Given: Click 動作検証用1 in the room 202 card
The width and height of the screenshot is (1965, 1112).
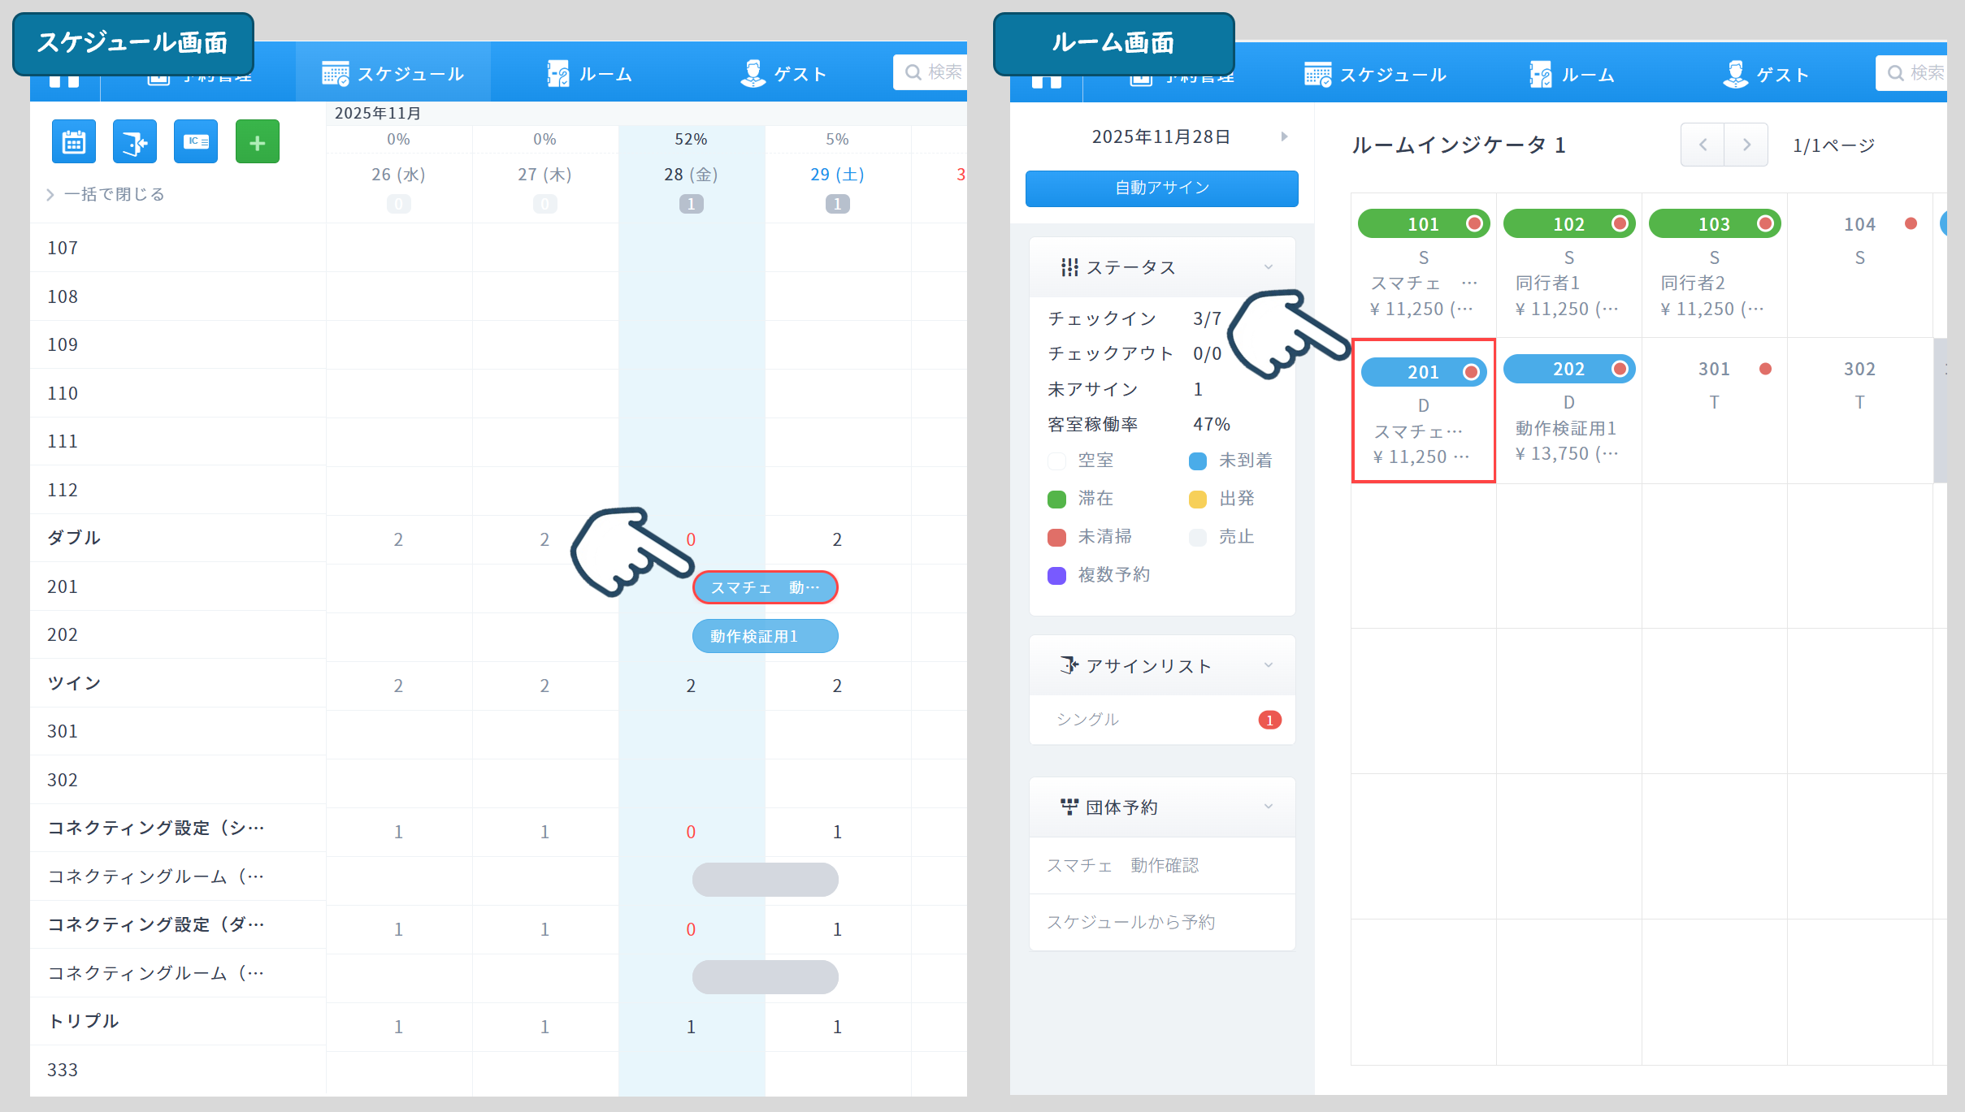Looking at the screenshot, I should [1566, 428].
